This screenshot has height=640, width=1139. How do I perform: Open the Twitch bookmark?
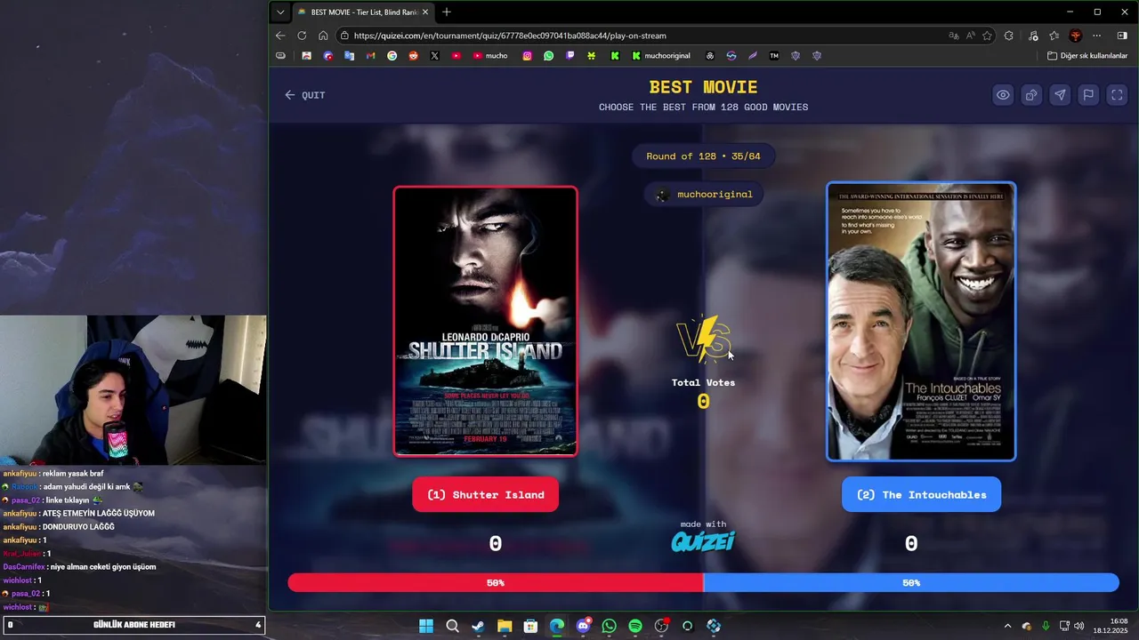tap(570, 55)
